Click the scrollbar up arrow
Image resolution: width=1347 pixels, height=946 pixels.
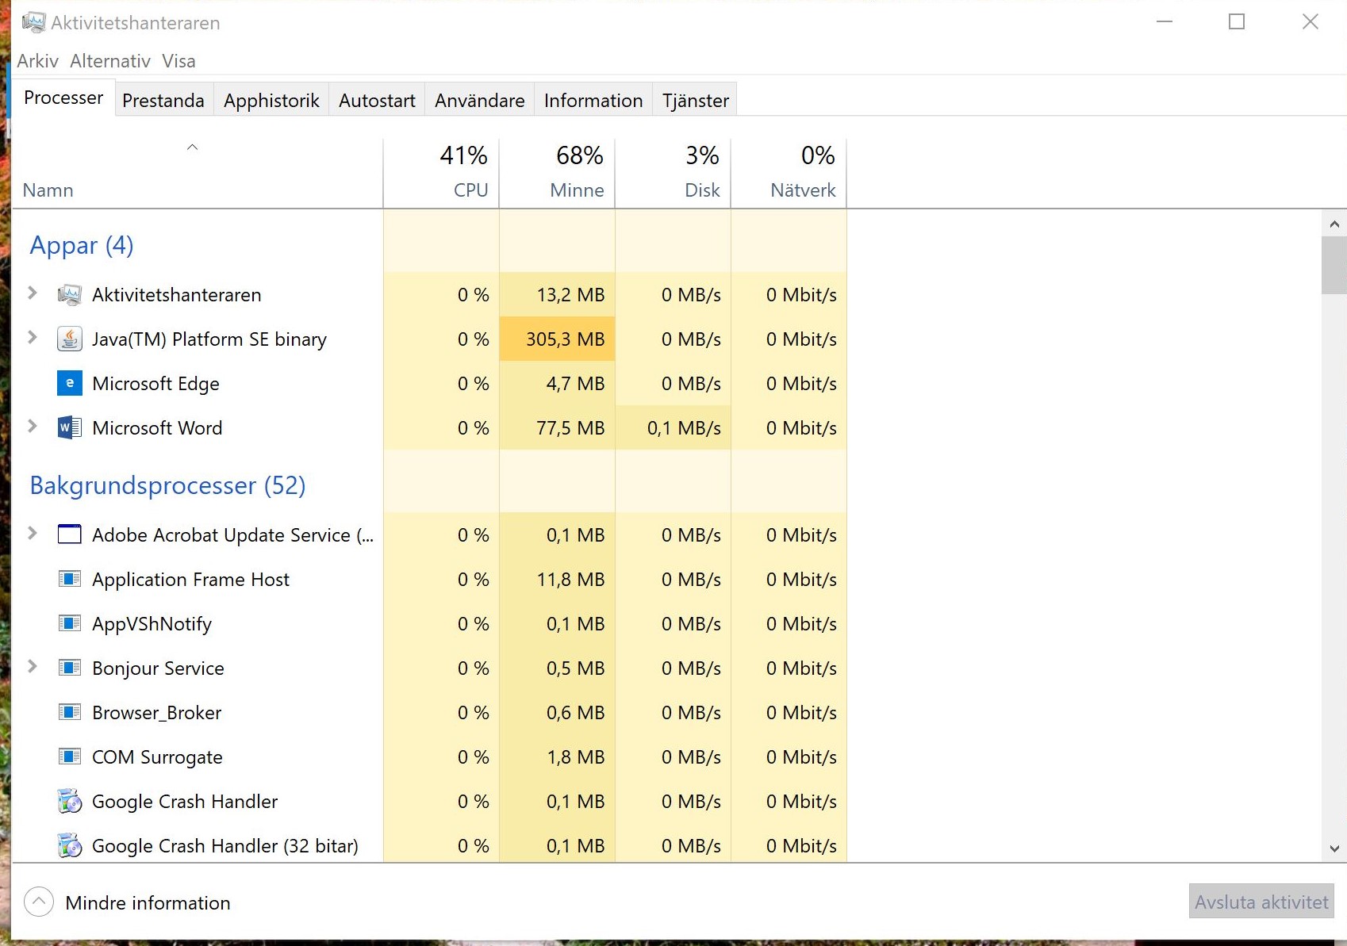tap(1334, 224)
